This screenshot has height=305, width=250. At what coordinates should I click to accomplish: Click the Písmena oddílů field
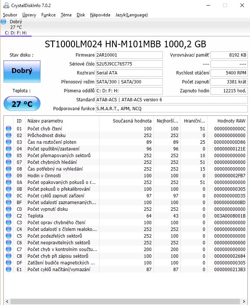pyautogui.click(x=129, y=91)
